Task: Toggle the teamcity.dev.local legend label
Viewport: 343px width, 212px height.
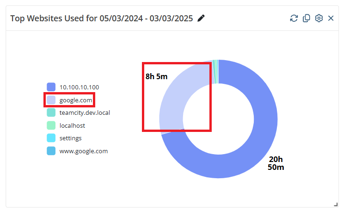Action: point(85,112)
